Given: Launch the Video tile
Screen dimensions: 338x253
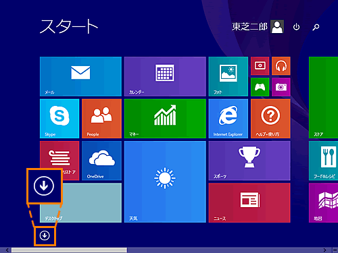Looking at the screenshot, I should tap(260, 66).
